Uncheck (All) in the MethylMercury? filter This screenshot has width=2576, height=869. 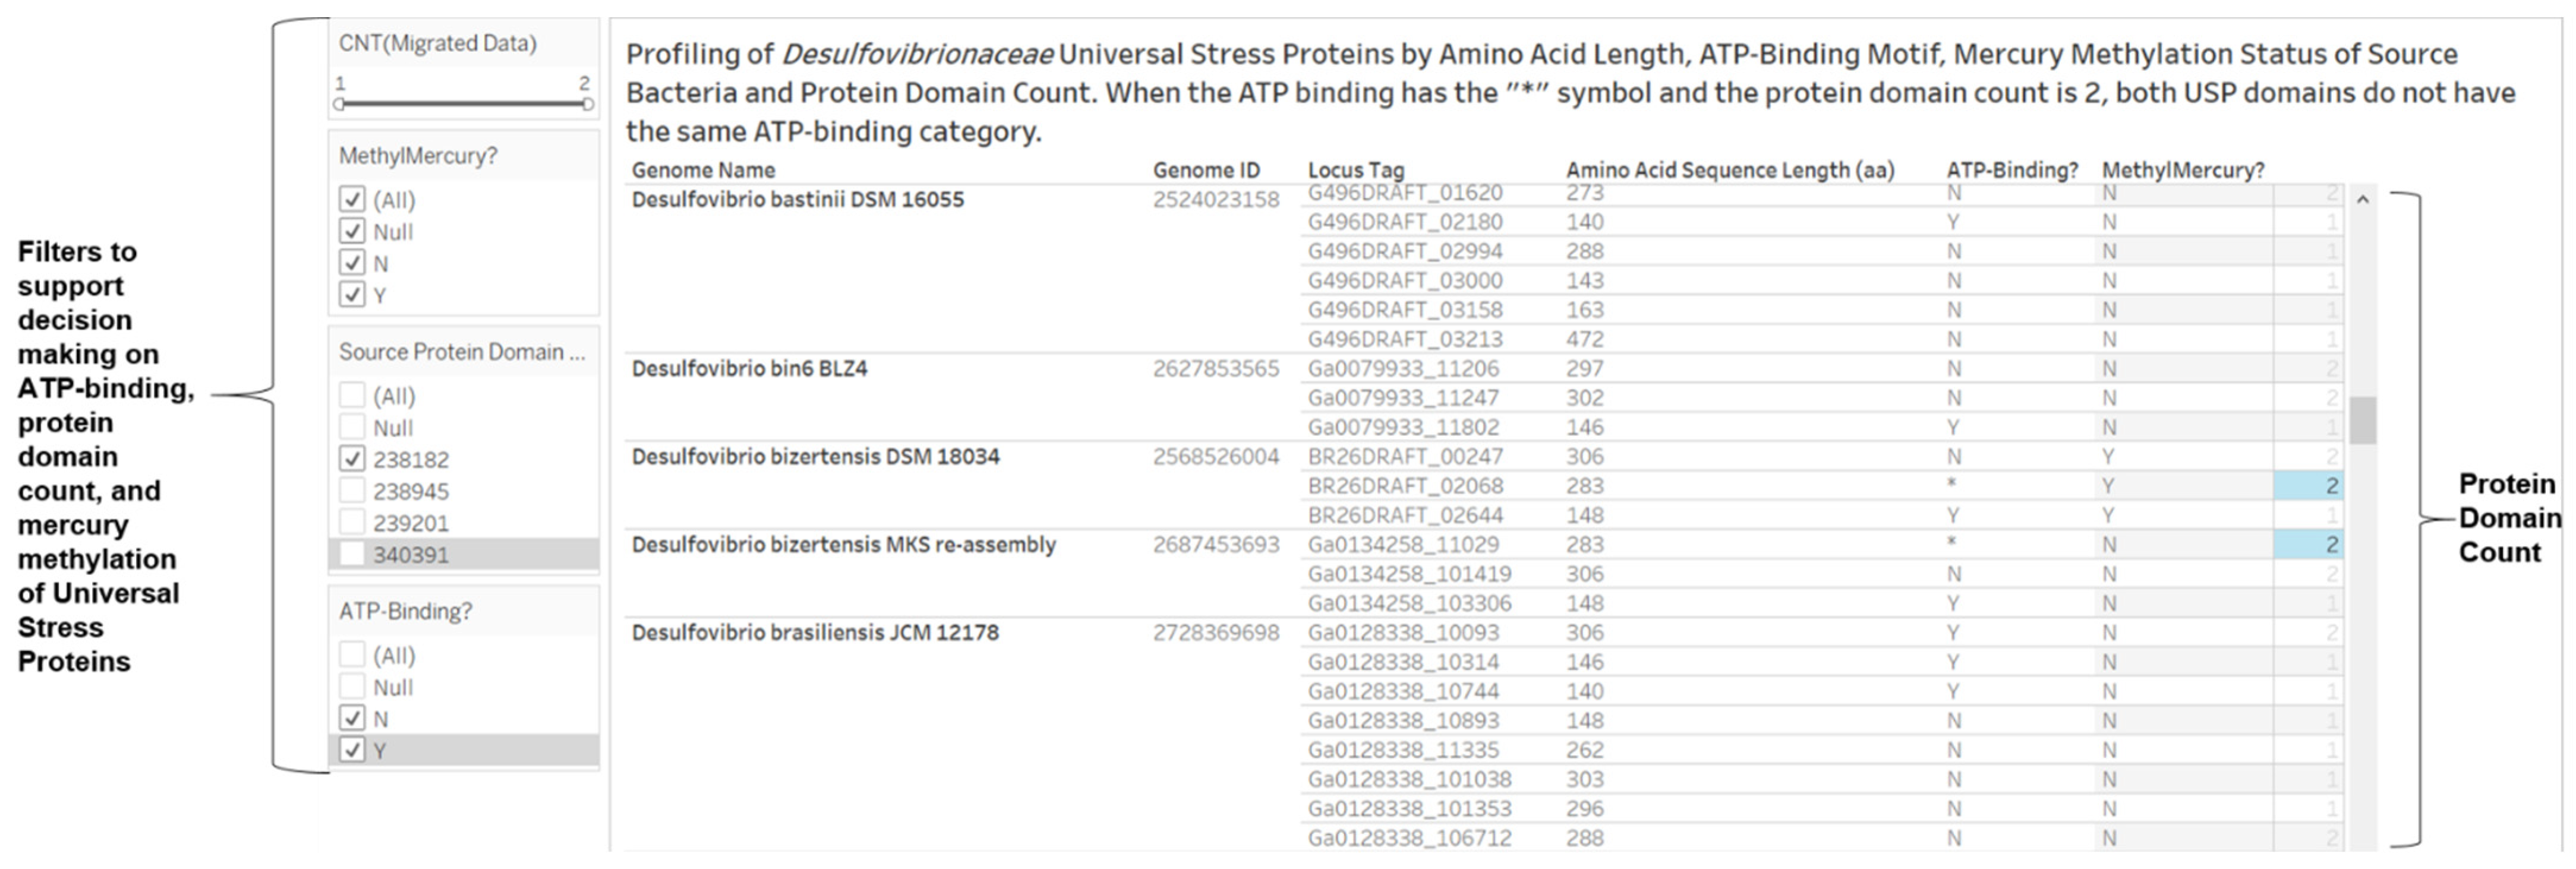coord(352,199)
